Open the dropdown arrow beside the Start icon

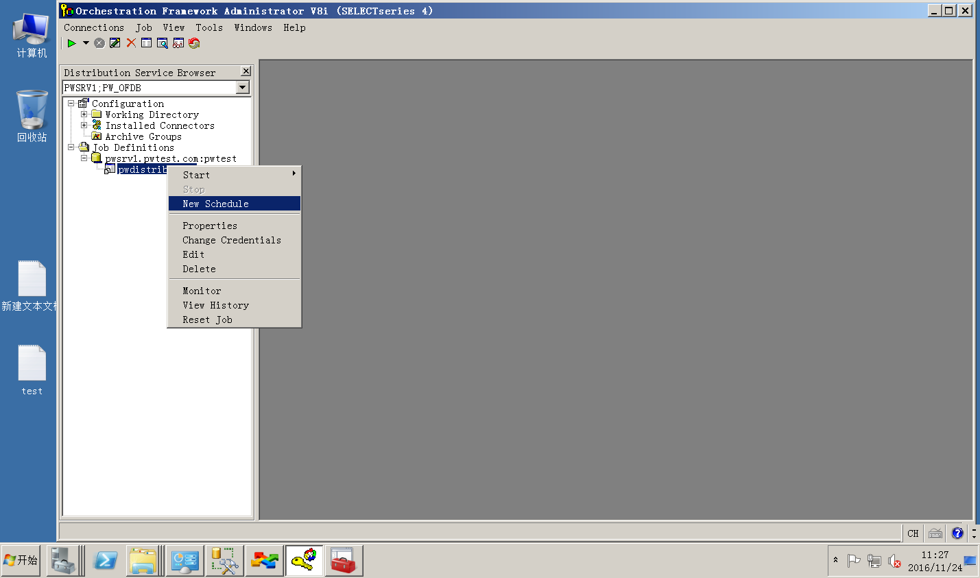point(86,43)
